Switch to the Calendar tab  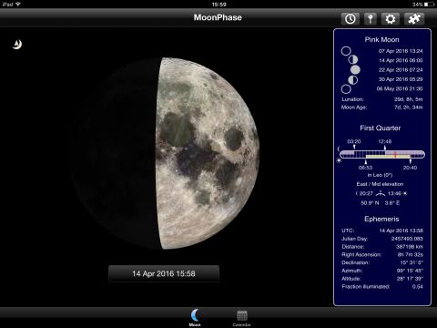(x=241, y=318)
